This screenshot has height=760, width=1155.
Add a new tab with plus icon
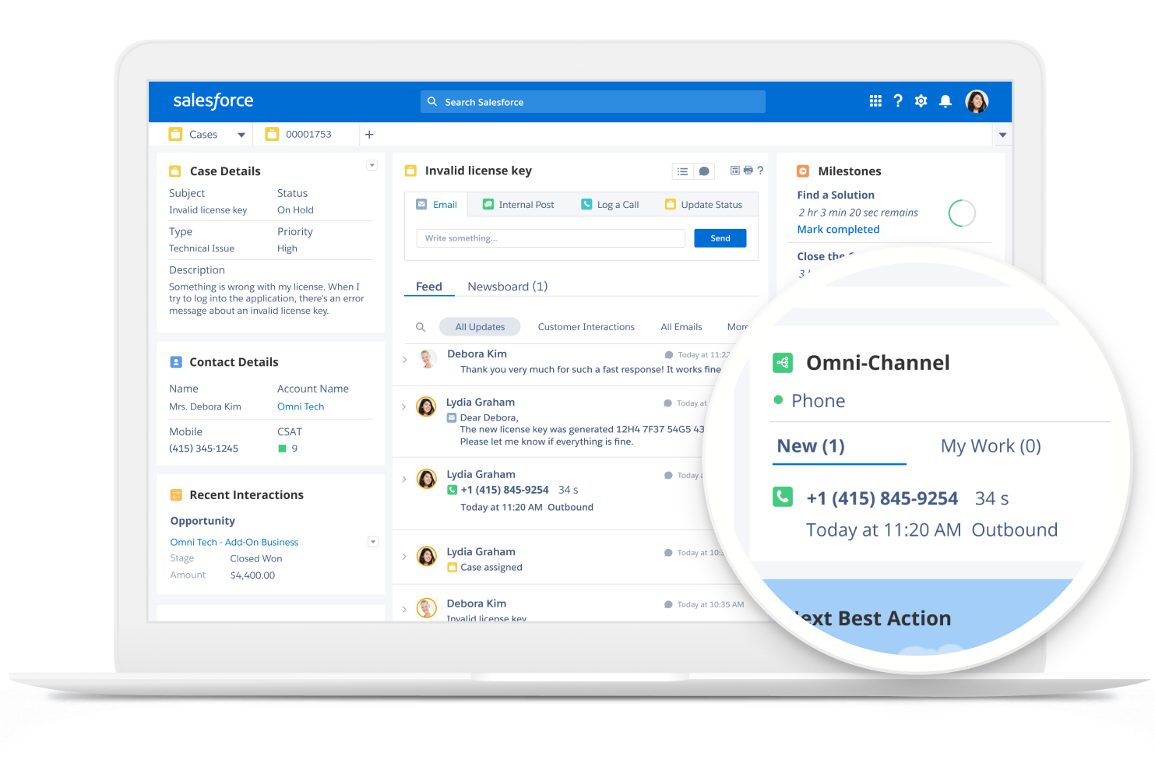click(369, 135)
